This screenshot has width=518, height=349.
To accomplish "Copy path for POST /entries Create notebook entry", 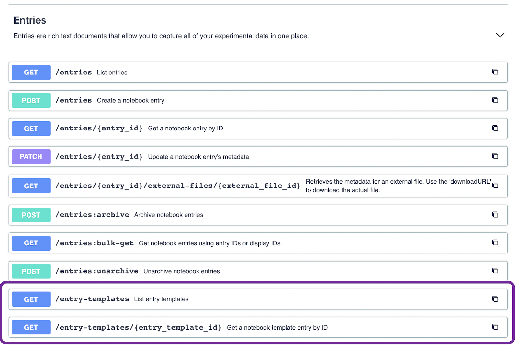I will (495, 100).
